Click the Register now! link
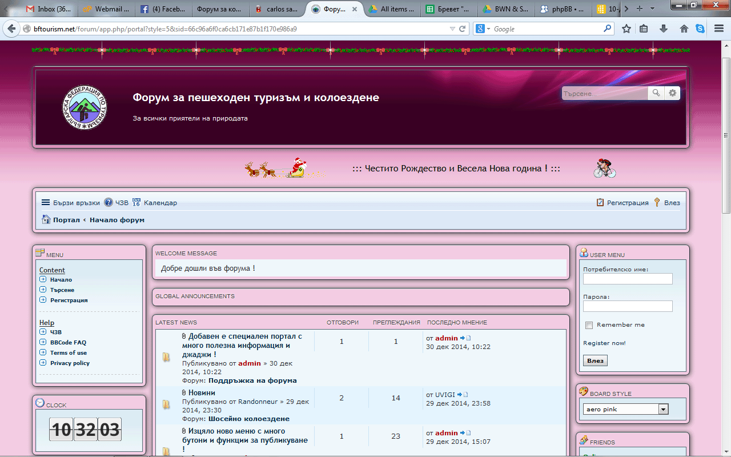 point(604,343)
